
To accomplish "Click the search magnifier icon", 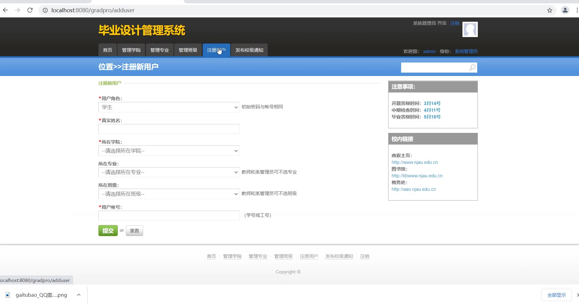I will click(473, 67).
